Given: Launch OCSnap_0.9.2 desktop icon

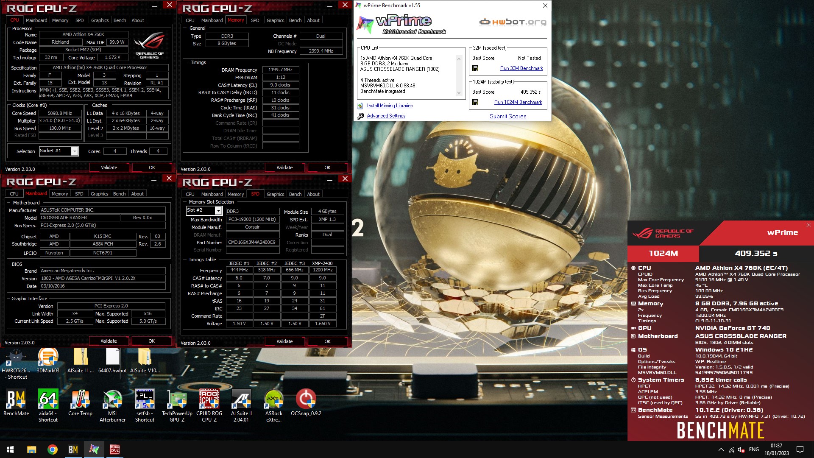Looking at the screenshot, I should pos(306,403).
